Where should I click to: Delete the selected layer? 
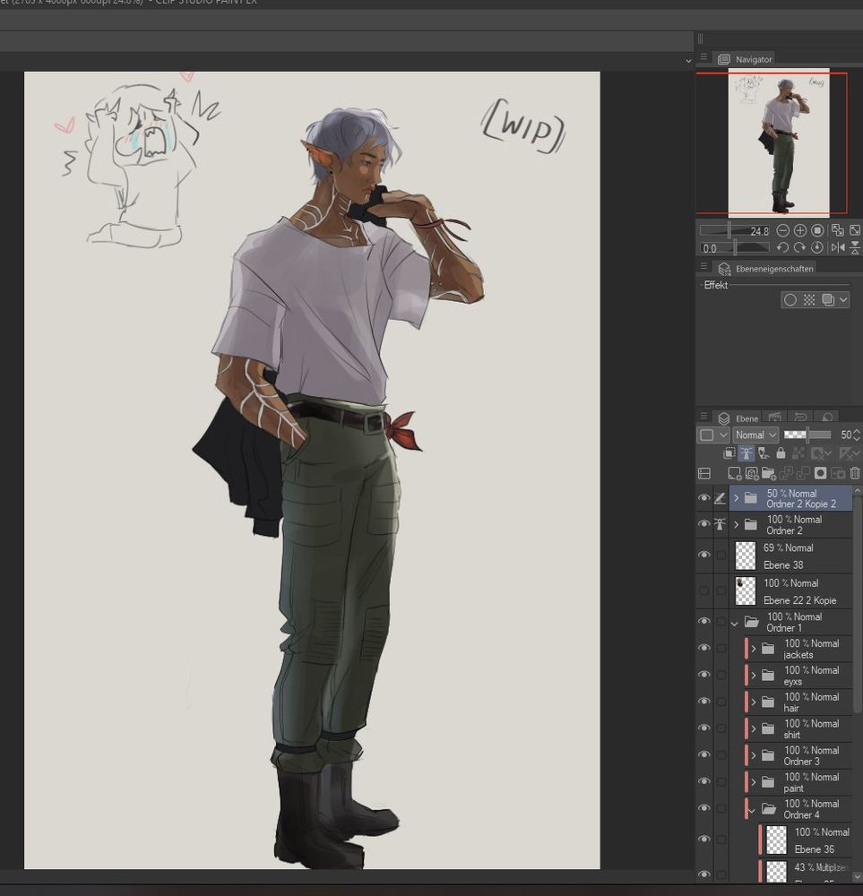(855, 473)
